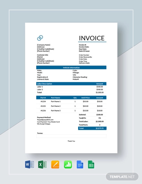
Task: Click the Microsoft Excel format icon
Action: 42,164
